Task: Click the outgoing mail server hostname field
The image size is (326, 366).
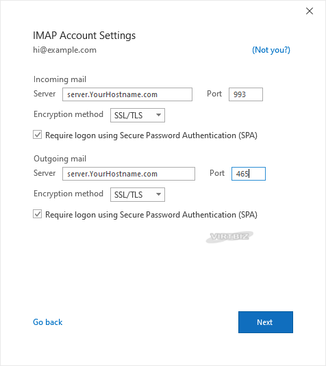Action: pyautogui.click(x=129, y=174)
